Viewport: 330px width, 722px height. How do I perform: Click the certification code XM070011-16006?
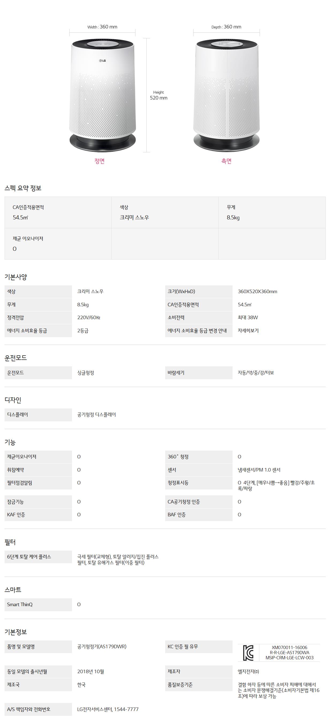point(289,647)
